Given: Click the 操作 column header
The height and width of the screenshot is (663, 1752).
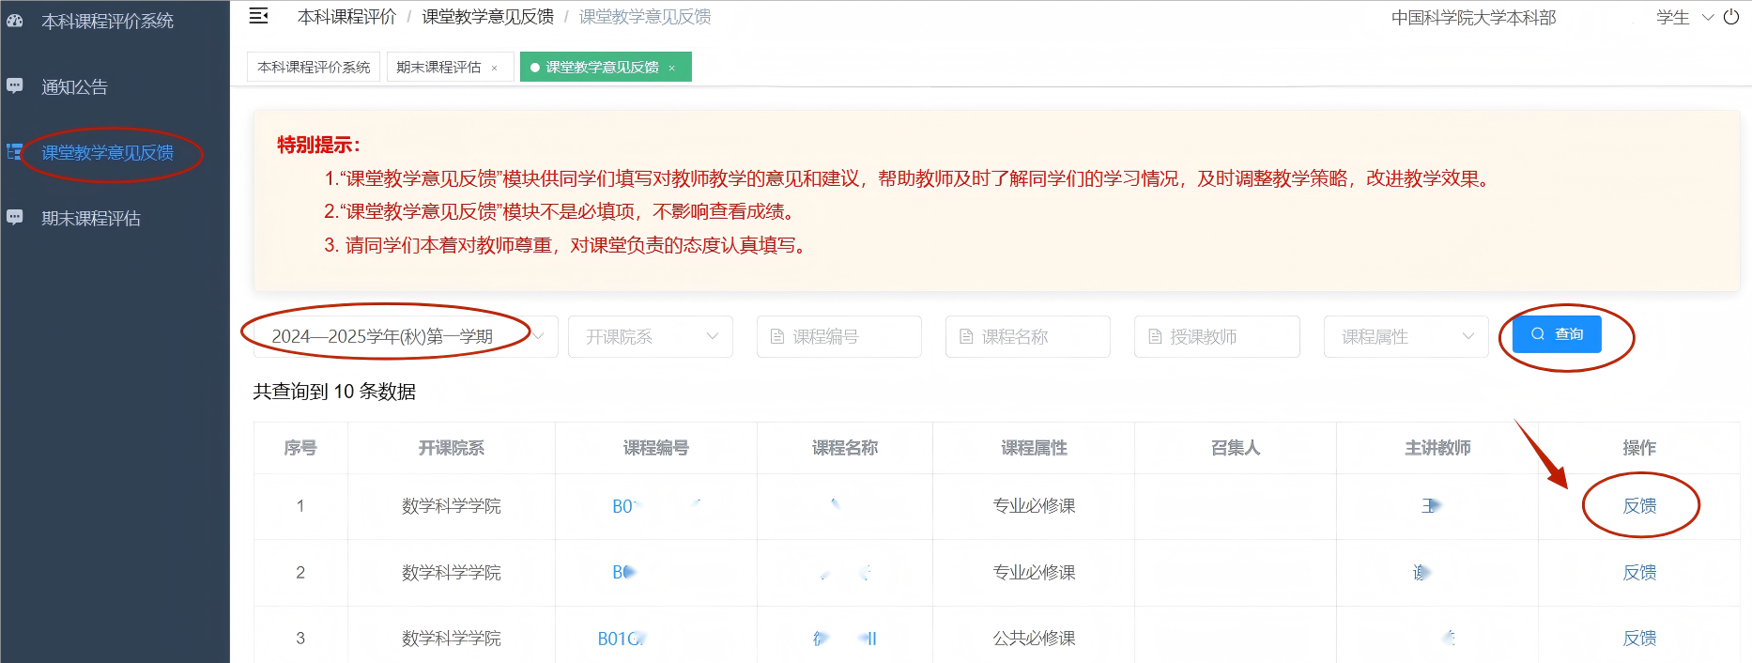Looking at the screenshot, I should click(1639, 448).
